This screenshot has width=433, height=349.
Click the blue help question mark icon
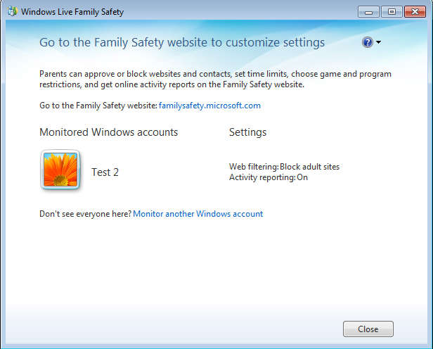pos(368,42)
